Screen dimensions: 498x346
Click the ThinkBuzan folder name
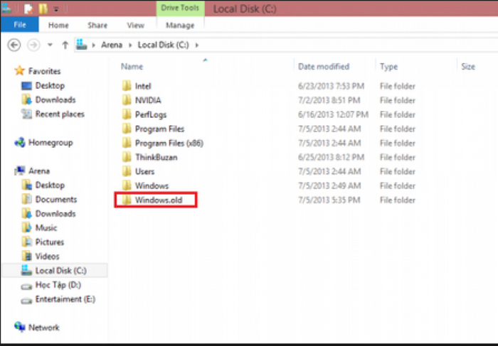pos(157,157)
